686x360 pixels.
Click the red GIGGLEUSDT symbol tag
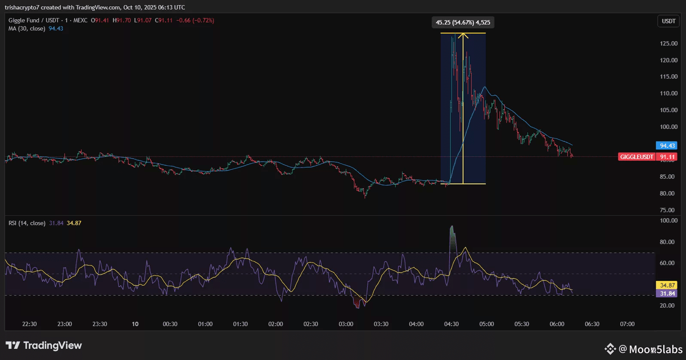pos(637,157)
